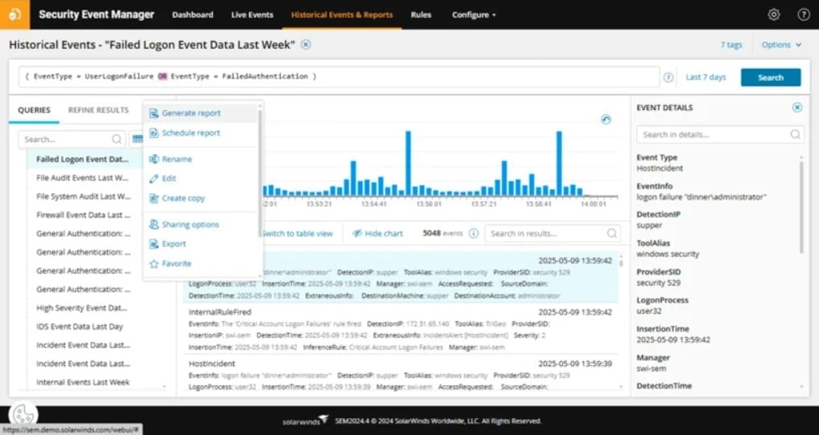Click the Edit pencil icon
The height and width of the screenshot is (435, 819).
coord(153,179)
